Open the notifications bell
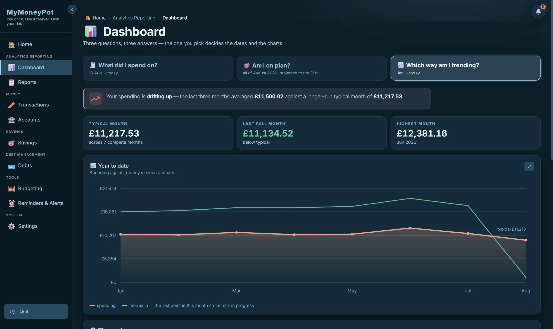Viewport: 553px width, 329px height. 538,12
